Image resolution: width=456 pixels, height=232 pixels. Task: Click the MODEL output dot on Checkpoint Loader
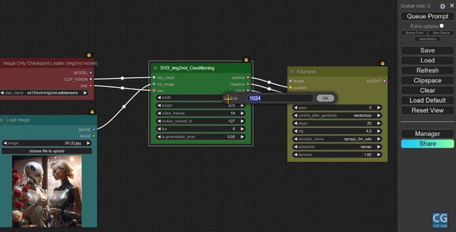coord(91,73)
